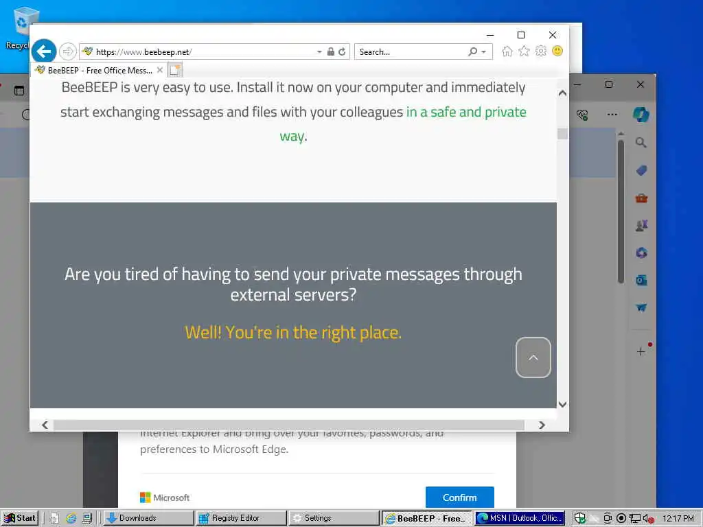Click the computer quick launch icon
The image size is (703, 527).
87,519
